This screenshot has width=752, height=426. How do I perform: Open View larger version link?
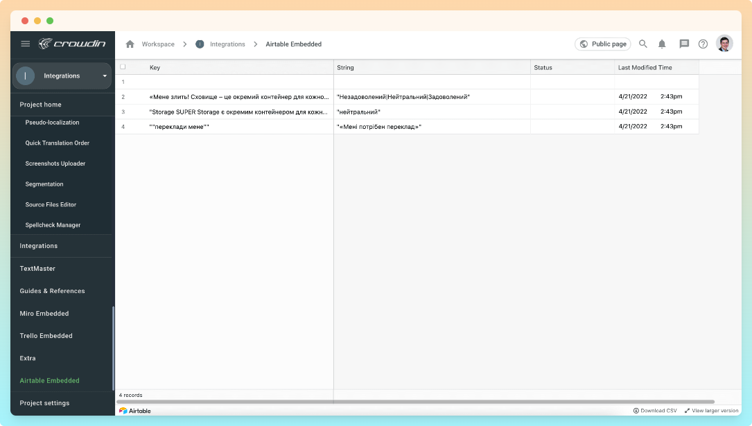(711, 411)
